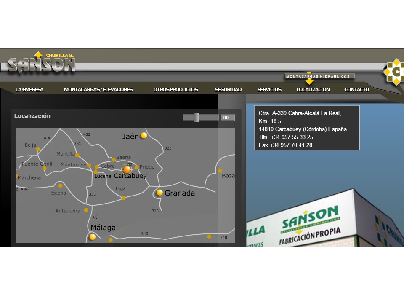The width and height of the screenshot is (404, 295).
Task: Click the yellow Málaga city marker
Action: point(92,237)
